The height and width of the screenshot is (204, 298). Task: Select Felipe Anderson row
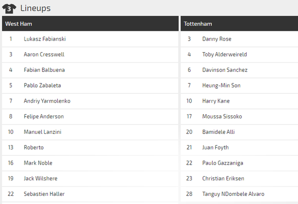point(90,116)
